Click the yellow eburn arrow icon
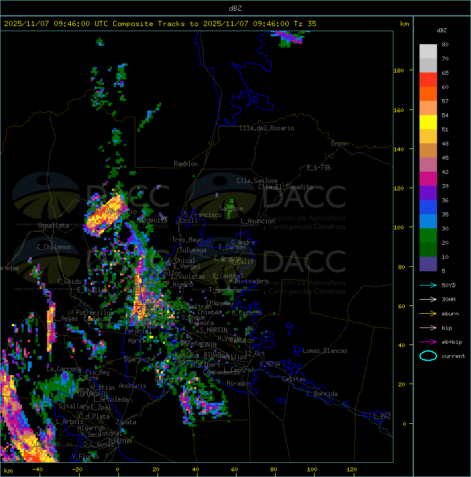Viewport: 471px width, 477px height. (428, 314)
